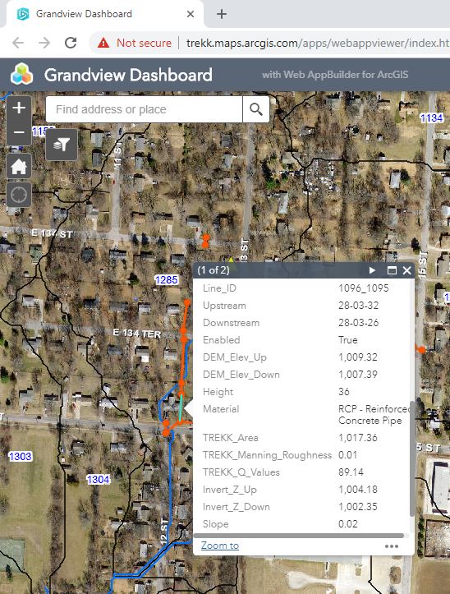Maximize the feature popup panel

pyautogui.click(x=392, y=270)
